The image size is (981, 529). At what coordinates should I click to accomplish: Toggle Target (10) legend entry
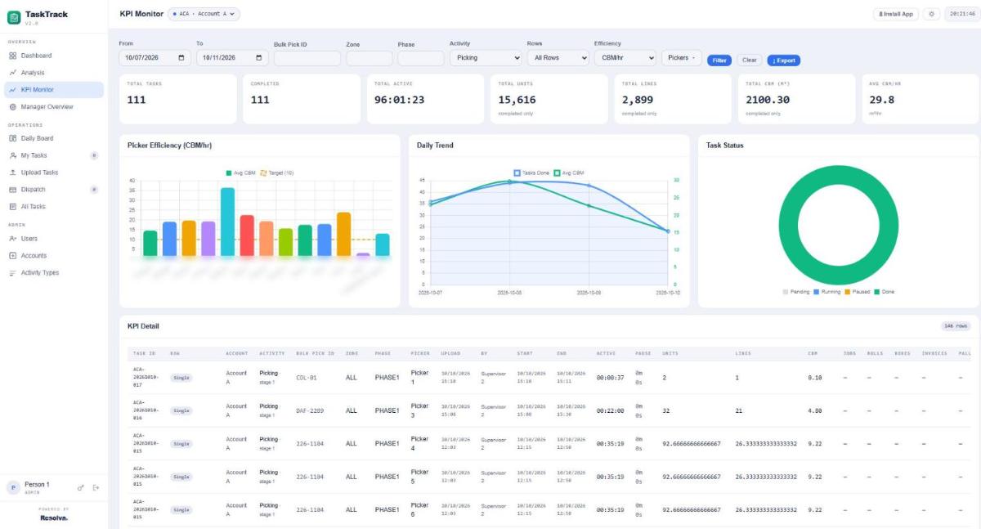point(276,173)
